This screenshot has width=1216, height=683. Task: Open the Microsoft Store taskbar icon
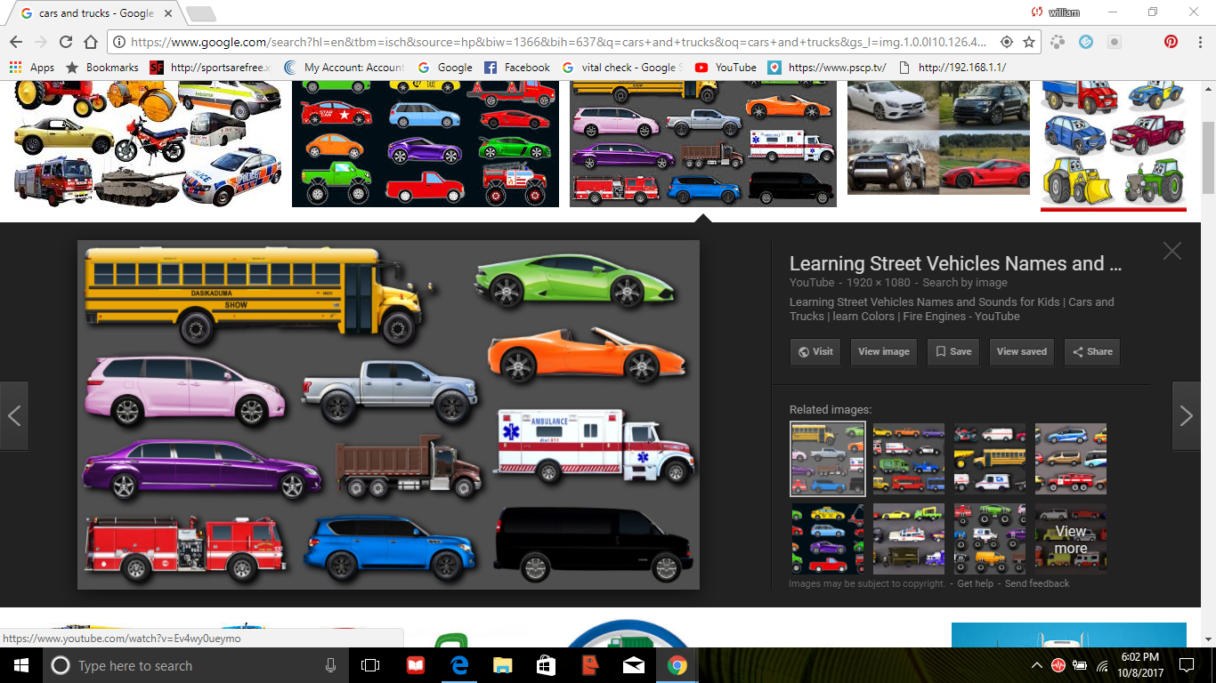[546, 665]
